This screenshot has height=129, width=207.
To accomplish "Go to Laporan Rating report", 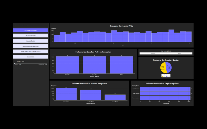I will point(31,41).
